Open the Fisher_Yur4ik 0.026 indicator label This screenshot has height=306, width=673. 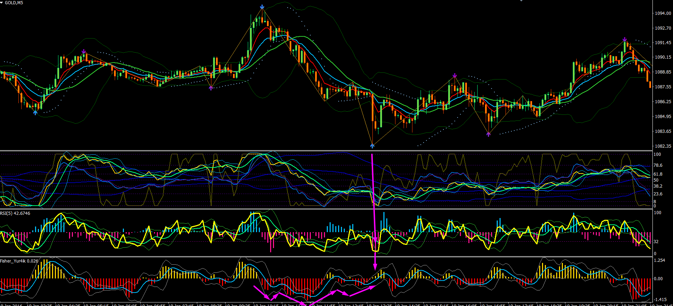point(19,261)
